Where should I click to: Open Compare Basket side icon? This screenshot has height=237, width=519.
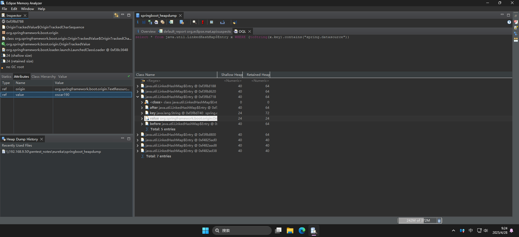(516, 40)
